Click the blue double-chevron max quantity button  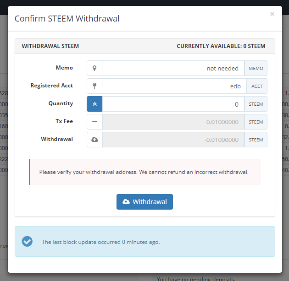94,104
